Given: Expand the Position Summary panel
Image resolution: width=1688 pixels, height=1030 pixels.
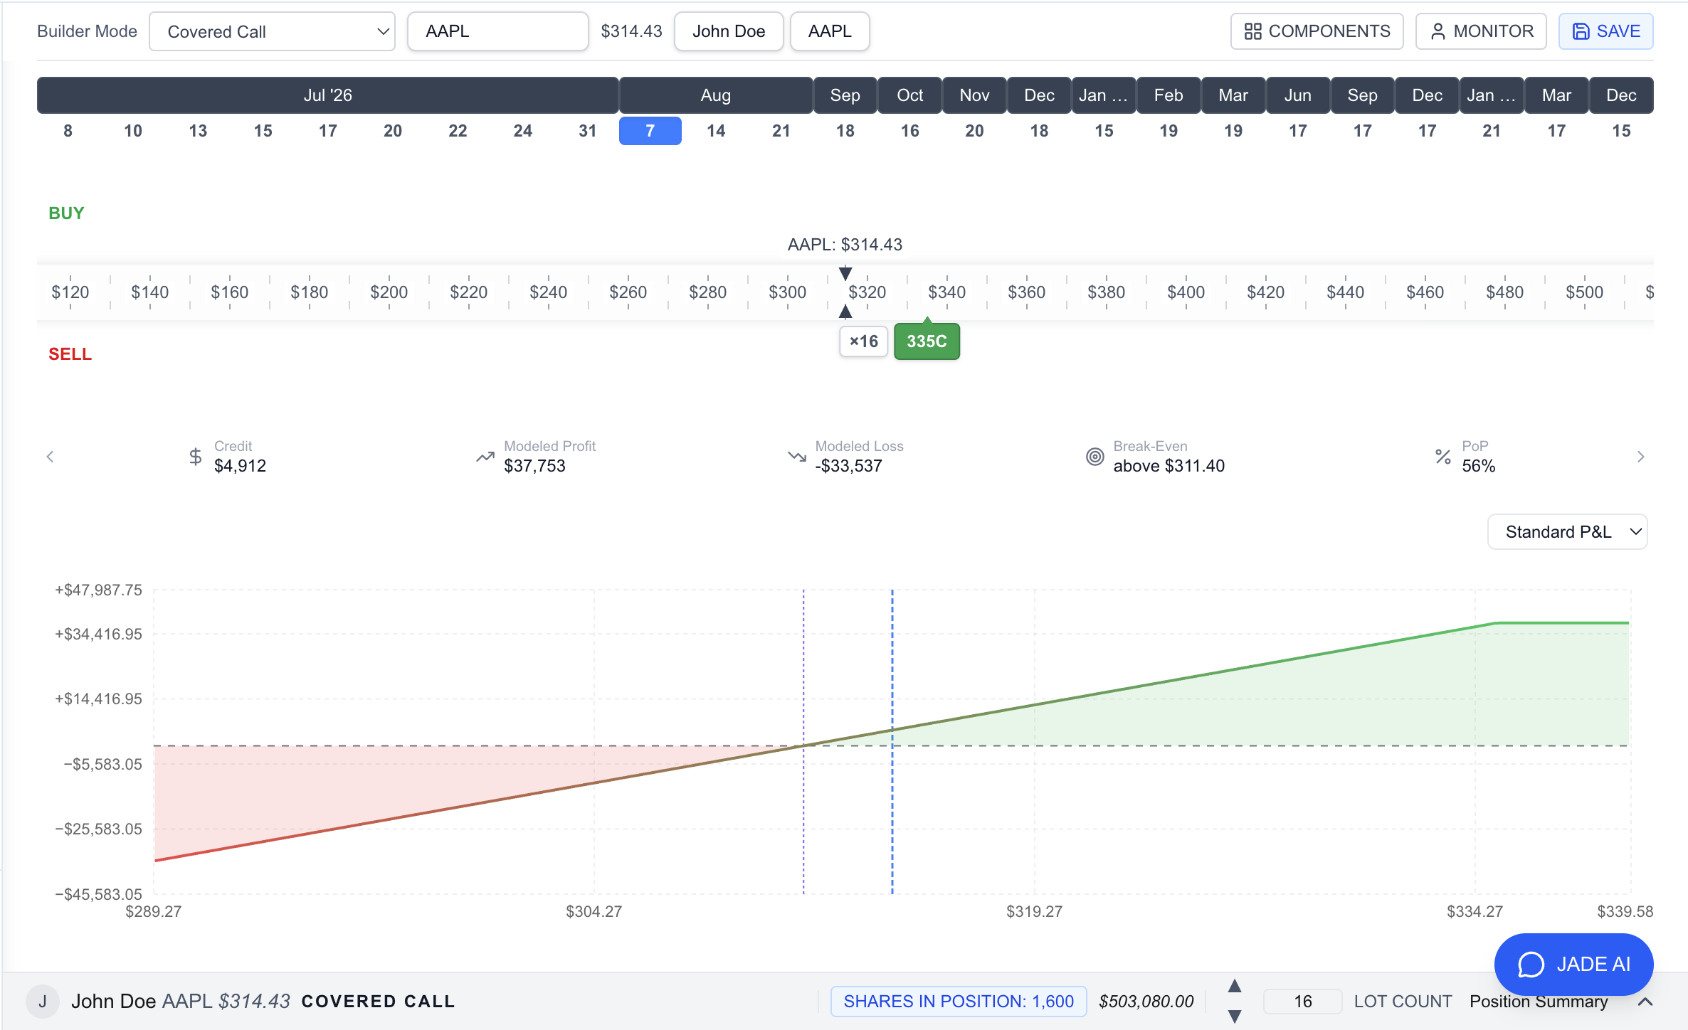Looking at the screenshot, I should pos(1645,1002).
